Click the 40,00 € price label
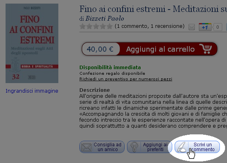227x163 pixels. coord(100,49)
